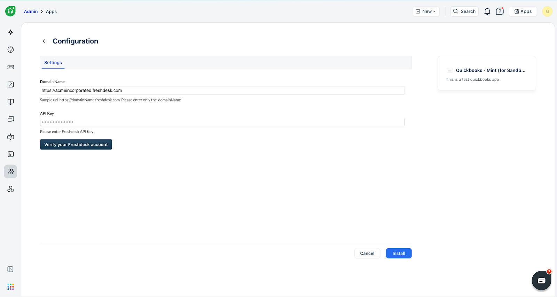
Task: Open the Forums chat icon in sidebar
Action: [x=11, y=119]
